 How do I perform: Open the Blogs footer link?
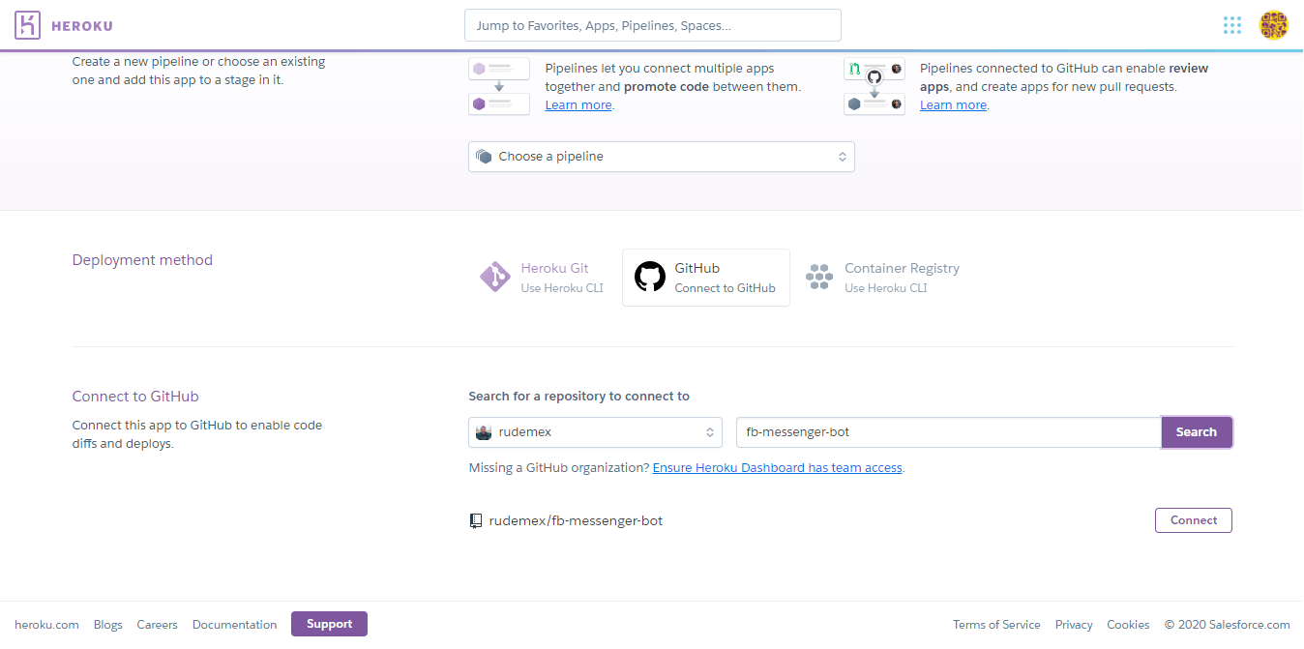(108, 625)
